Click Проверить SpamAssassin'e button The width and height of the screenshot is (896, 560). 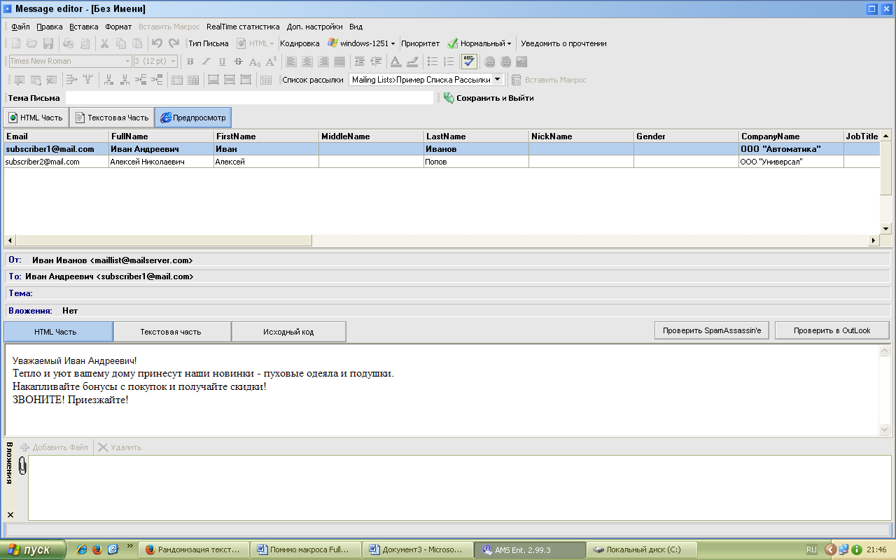click(x=712, y=330)
